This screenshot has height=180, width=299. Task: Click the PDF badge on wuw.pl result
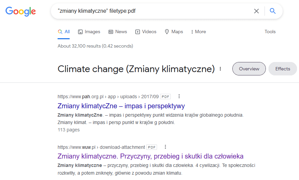tap(152, 147)
